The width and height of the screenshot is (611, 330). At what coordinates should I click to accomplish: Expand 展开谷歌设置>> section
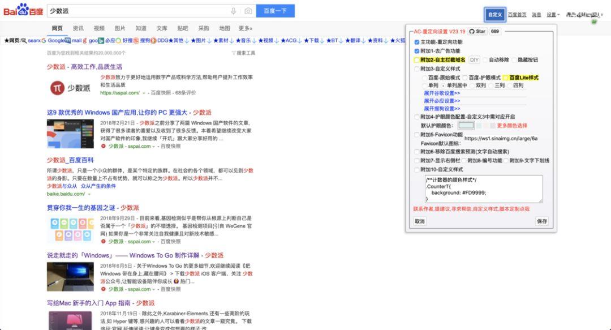tap(442, 93)
